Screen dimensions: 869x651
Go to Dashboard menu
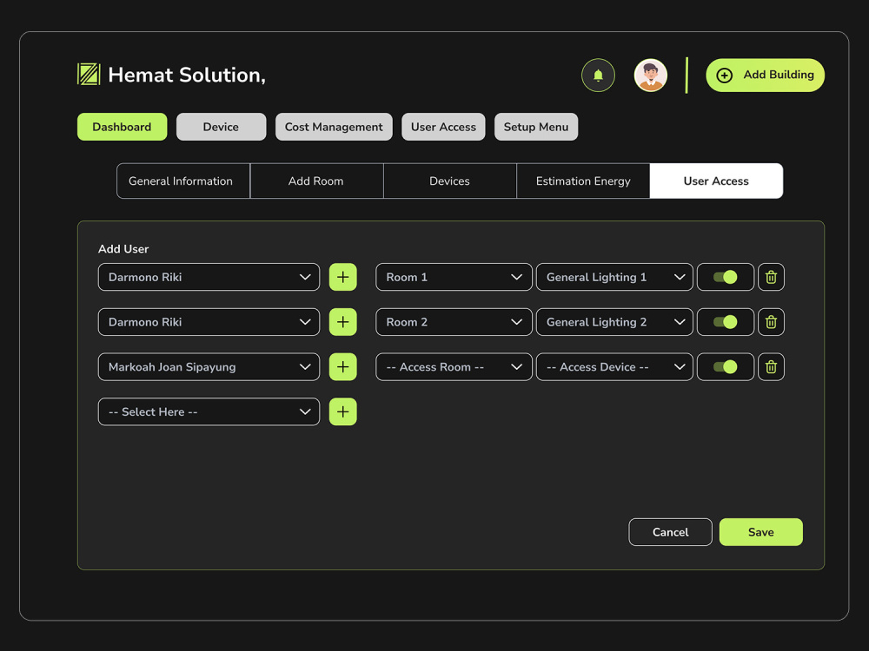click(122, 127)
